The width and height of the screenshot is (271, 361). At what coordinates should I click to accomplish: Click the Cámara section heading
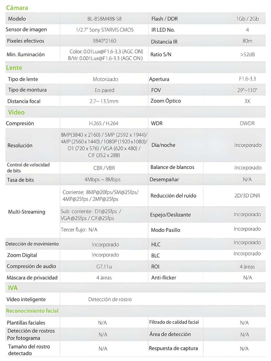(17, 8)
